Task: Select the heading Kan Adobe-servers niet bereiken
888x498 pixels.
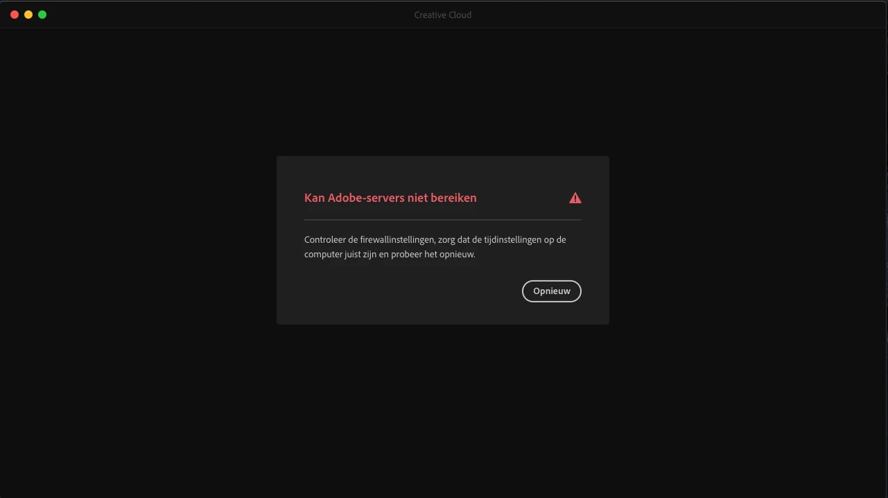Action: click(x=390, y=198)
